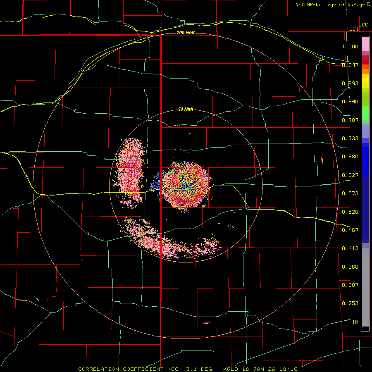
Task: Click the "CORRELATION COEFFICIENT (CC)" caption text
Action: tap(130, 369)
